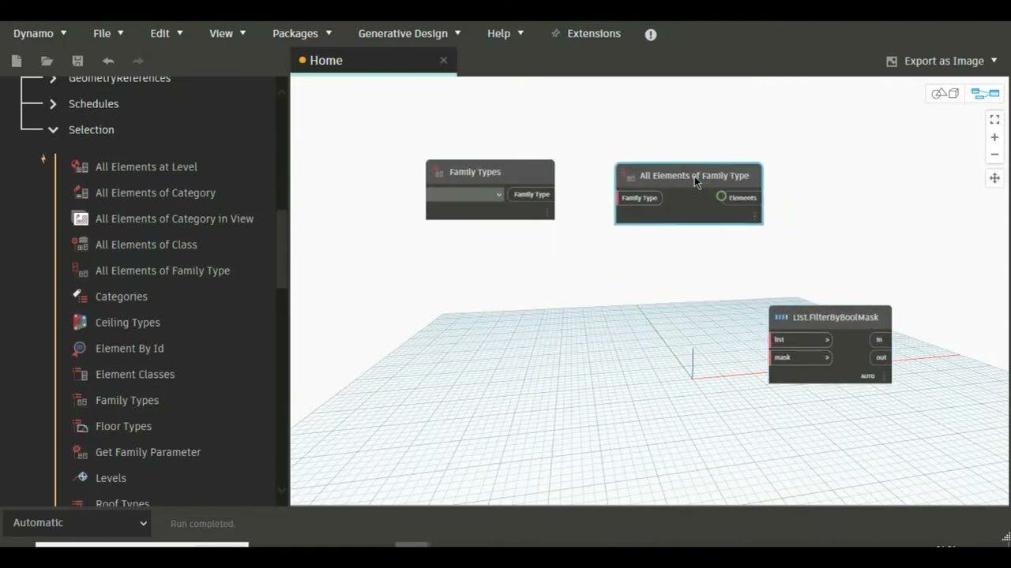Open the Edit menu
The width and height of the screenshot is (1011, 568).
[167, 33]
